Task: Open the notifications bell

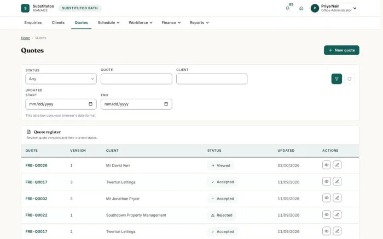Action: (287, 8)
